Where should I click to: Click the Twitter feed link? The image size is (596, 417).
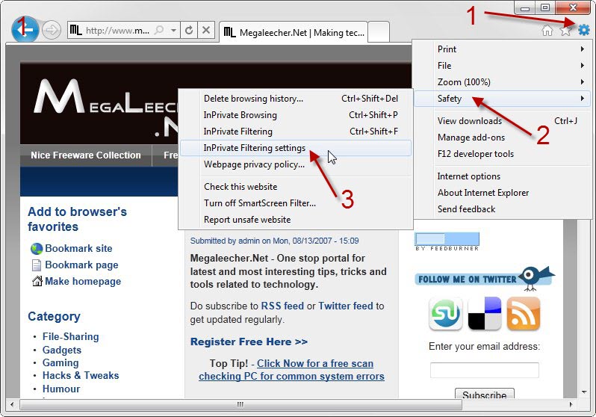click(346, 306)
